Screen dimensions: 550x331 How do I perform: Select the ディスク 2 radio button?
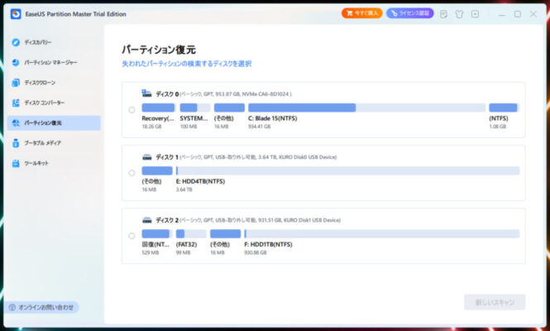tap(132, 236)
